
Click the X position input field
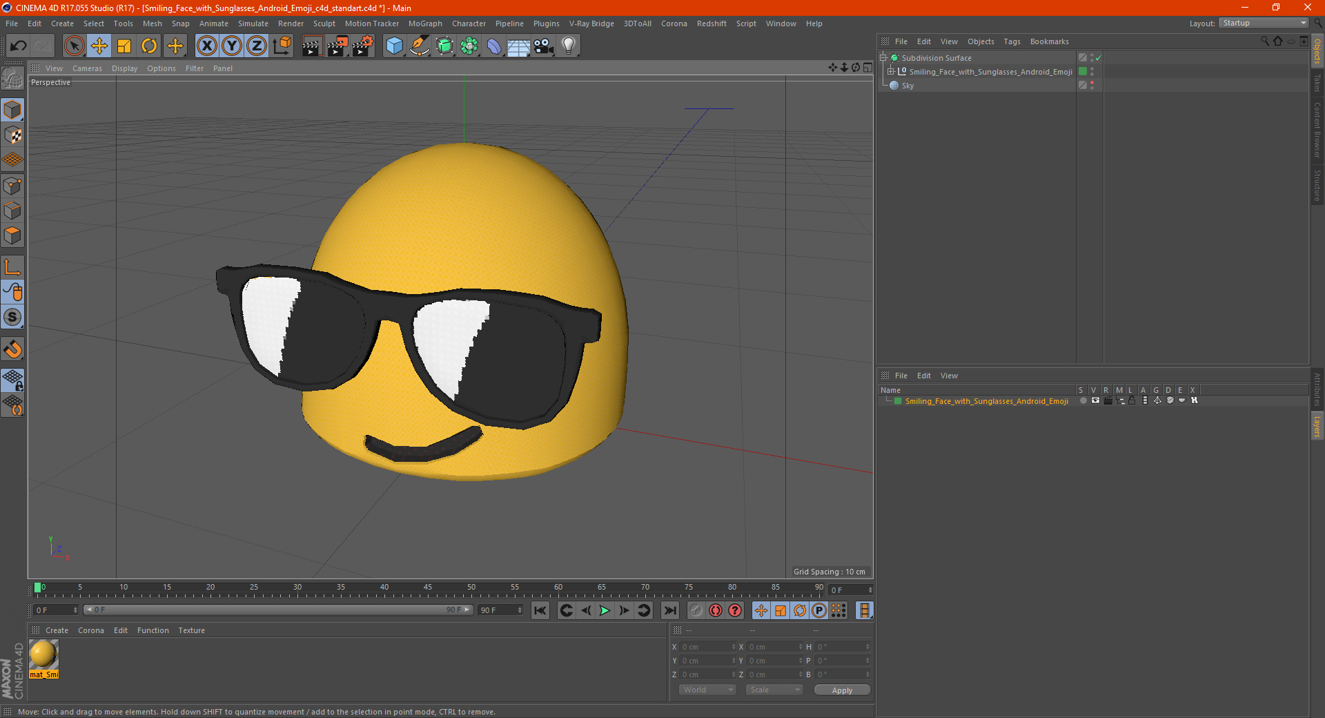pyautogui.click(x=709, y=647)
